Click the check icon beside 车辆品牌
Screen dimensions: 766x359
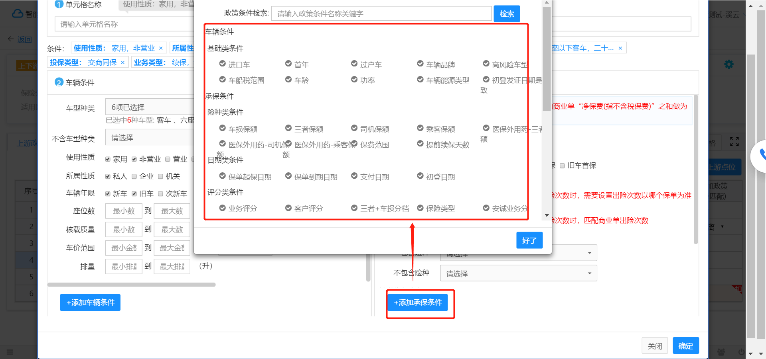click(420, 64)
